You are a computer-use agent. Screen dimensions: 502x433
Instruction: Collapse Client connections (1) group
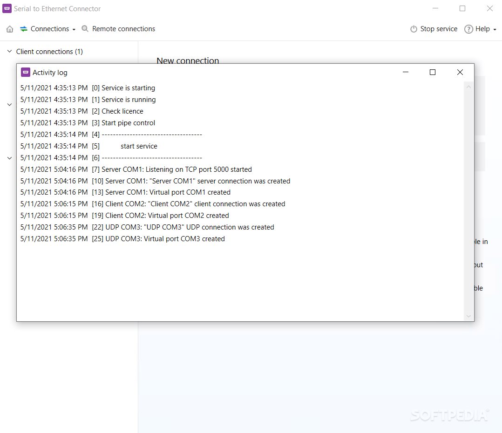coord(10,51)
